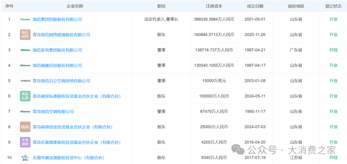Click the 省份地区 column header
The height and width of the screenshot is (164, 347).
coord(296,6)
